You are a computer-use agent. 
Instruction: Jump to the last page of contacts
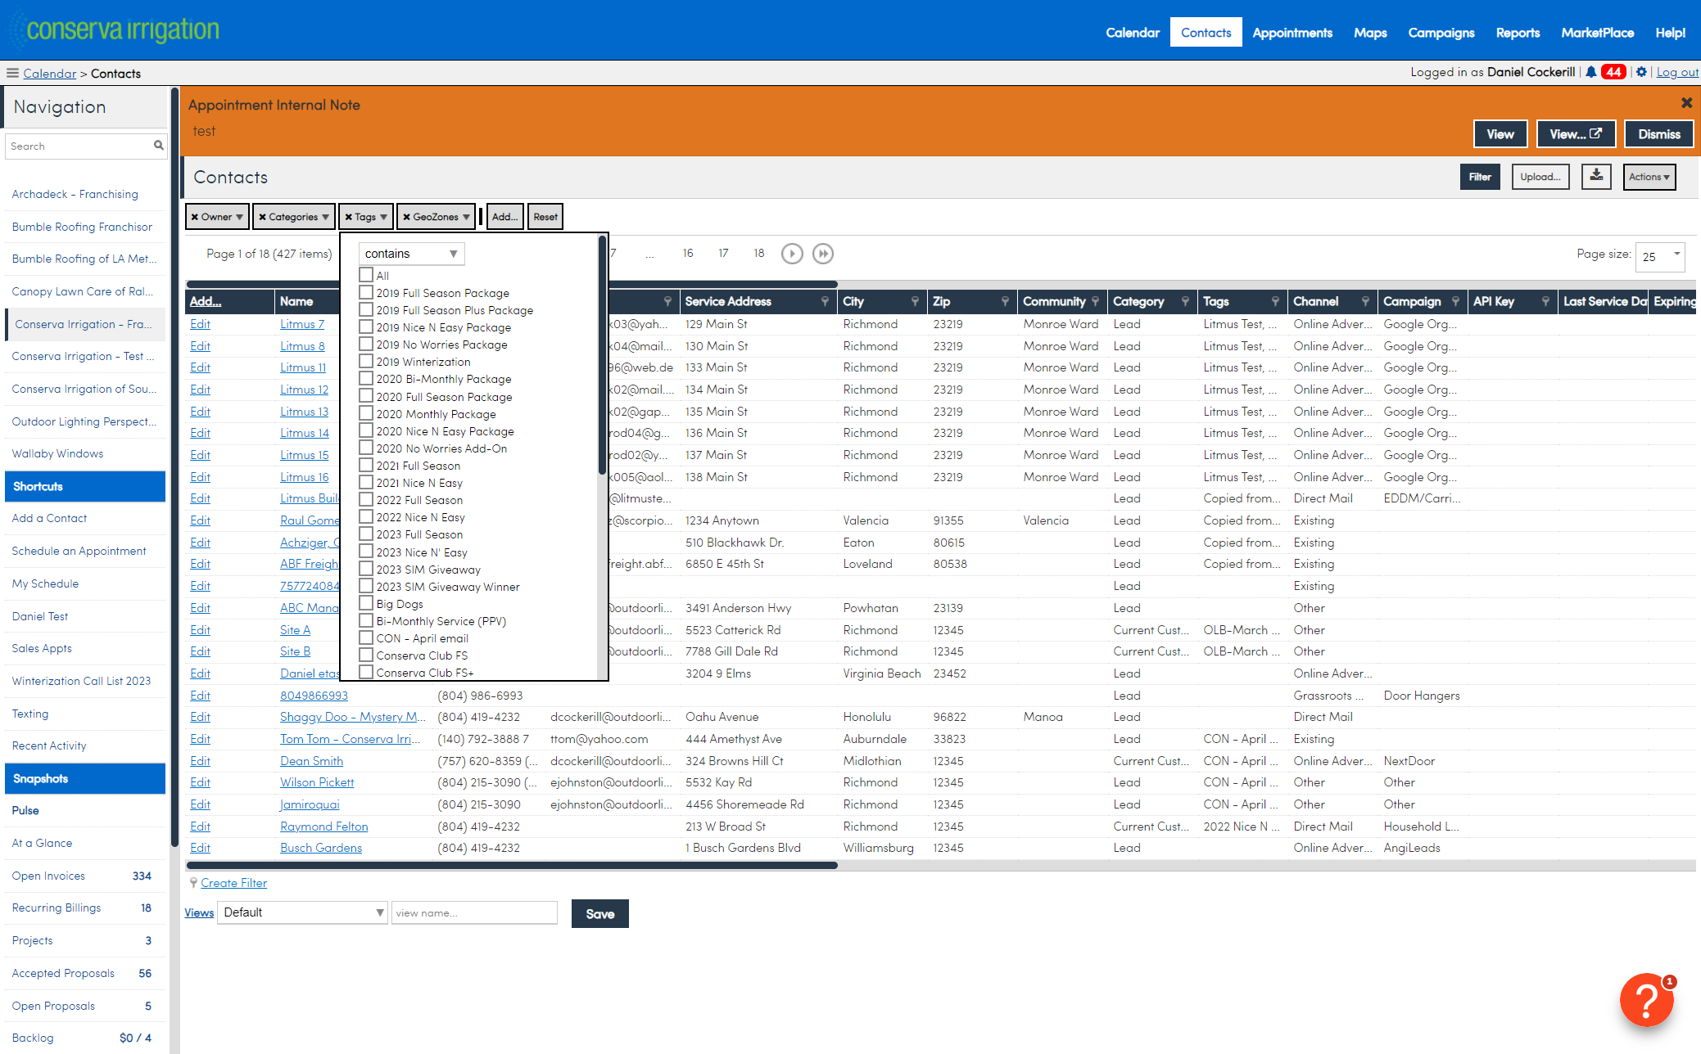click(823, 254)
